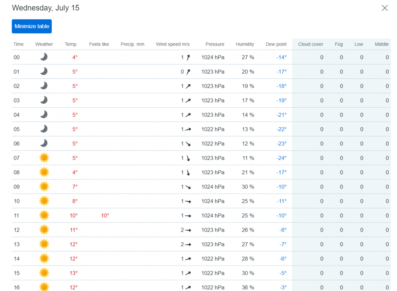Click the 13° temperature at hour 15
Screen dimensions: 397x291
click(x=74, y=273)
